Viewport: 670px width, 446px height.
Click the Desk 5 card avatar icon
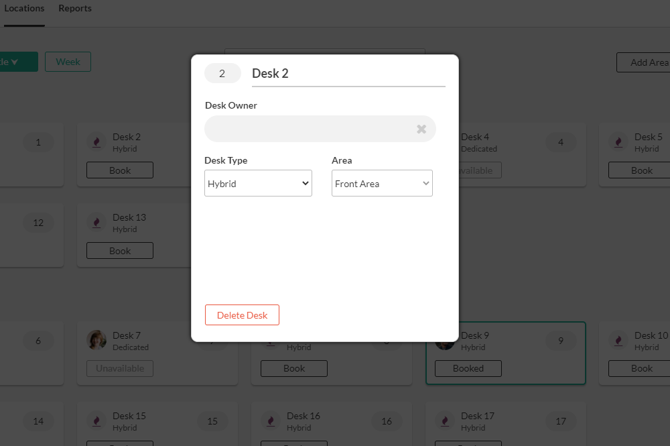(x=618, y=142)
